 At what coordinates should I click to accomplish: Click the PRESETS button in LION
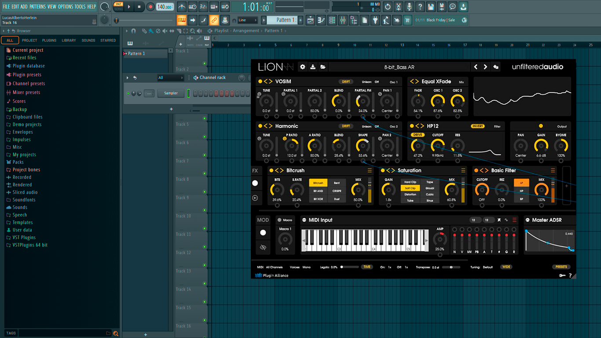coord(561,267)
